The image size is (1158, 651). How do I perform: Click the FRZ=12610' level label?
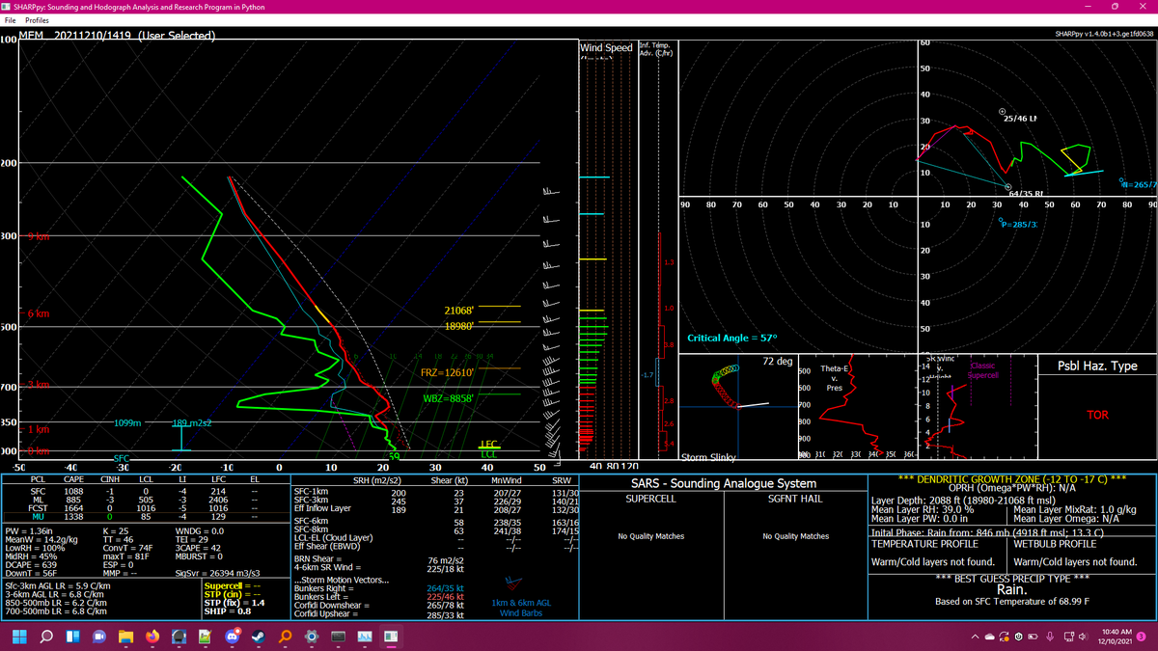[446, 372]
